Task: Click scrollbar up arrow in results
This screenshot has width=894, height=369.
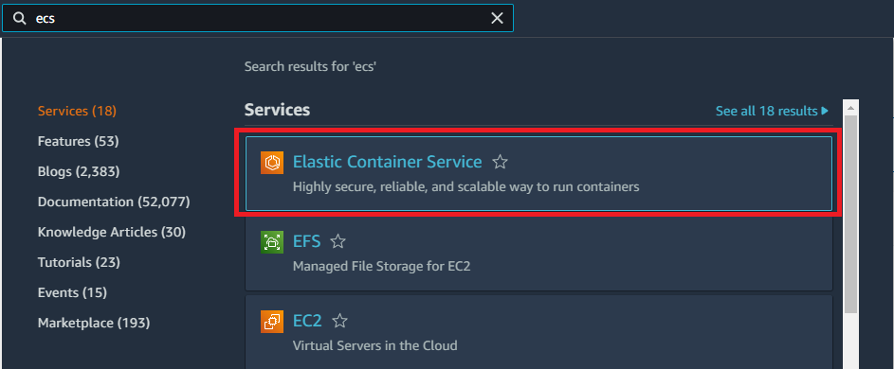Action: [x=850, y=108]
